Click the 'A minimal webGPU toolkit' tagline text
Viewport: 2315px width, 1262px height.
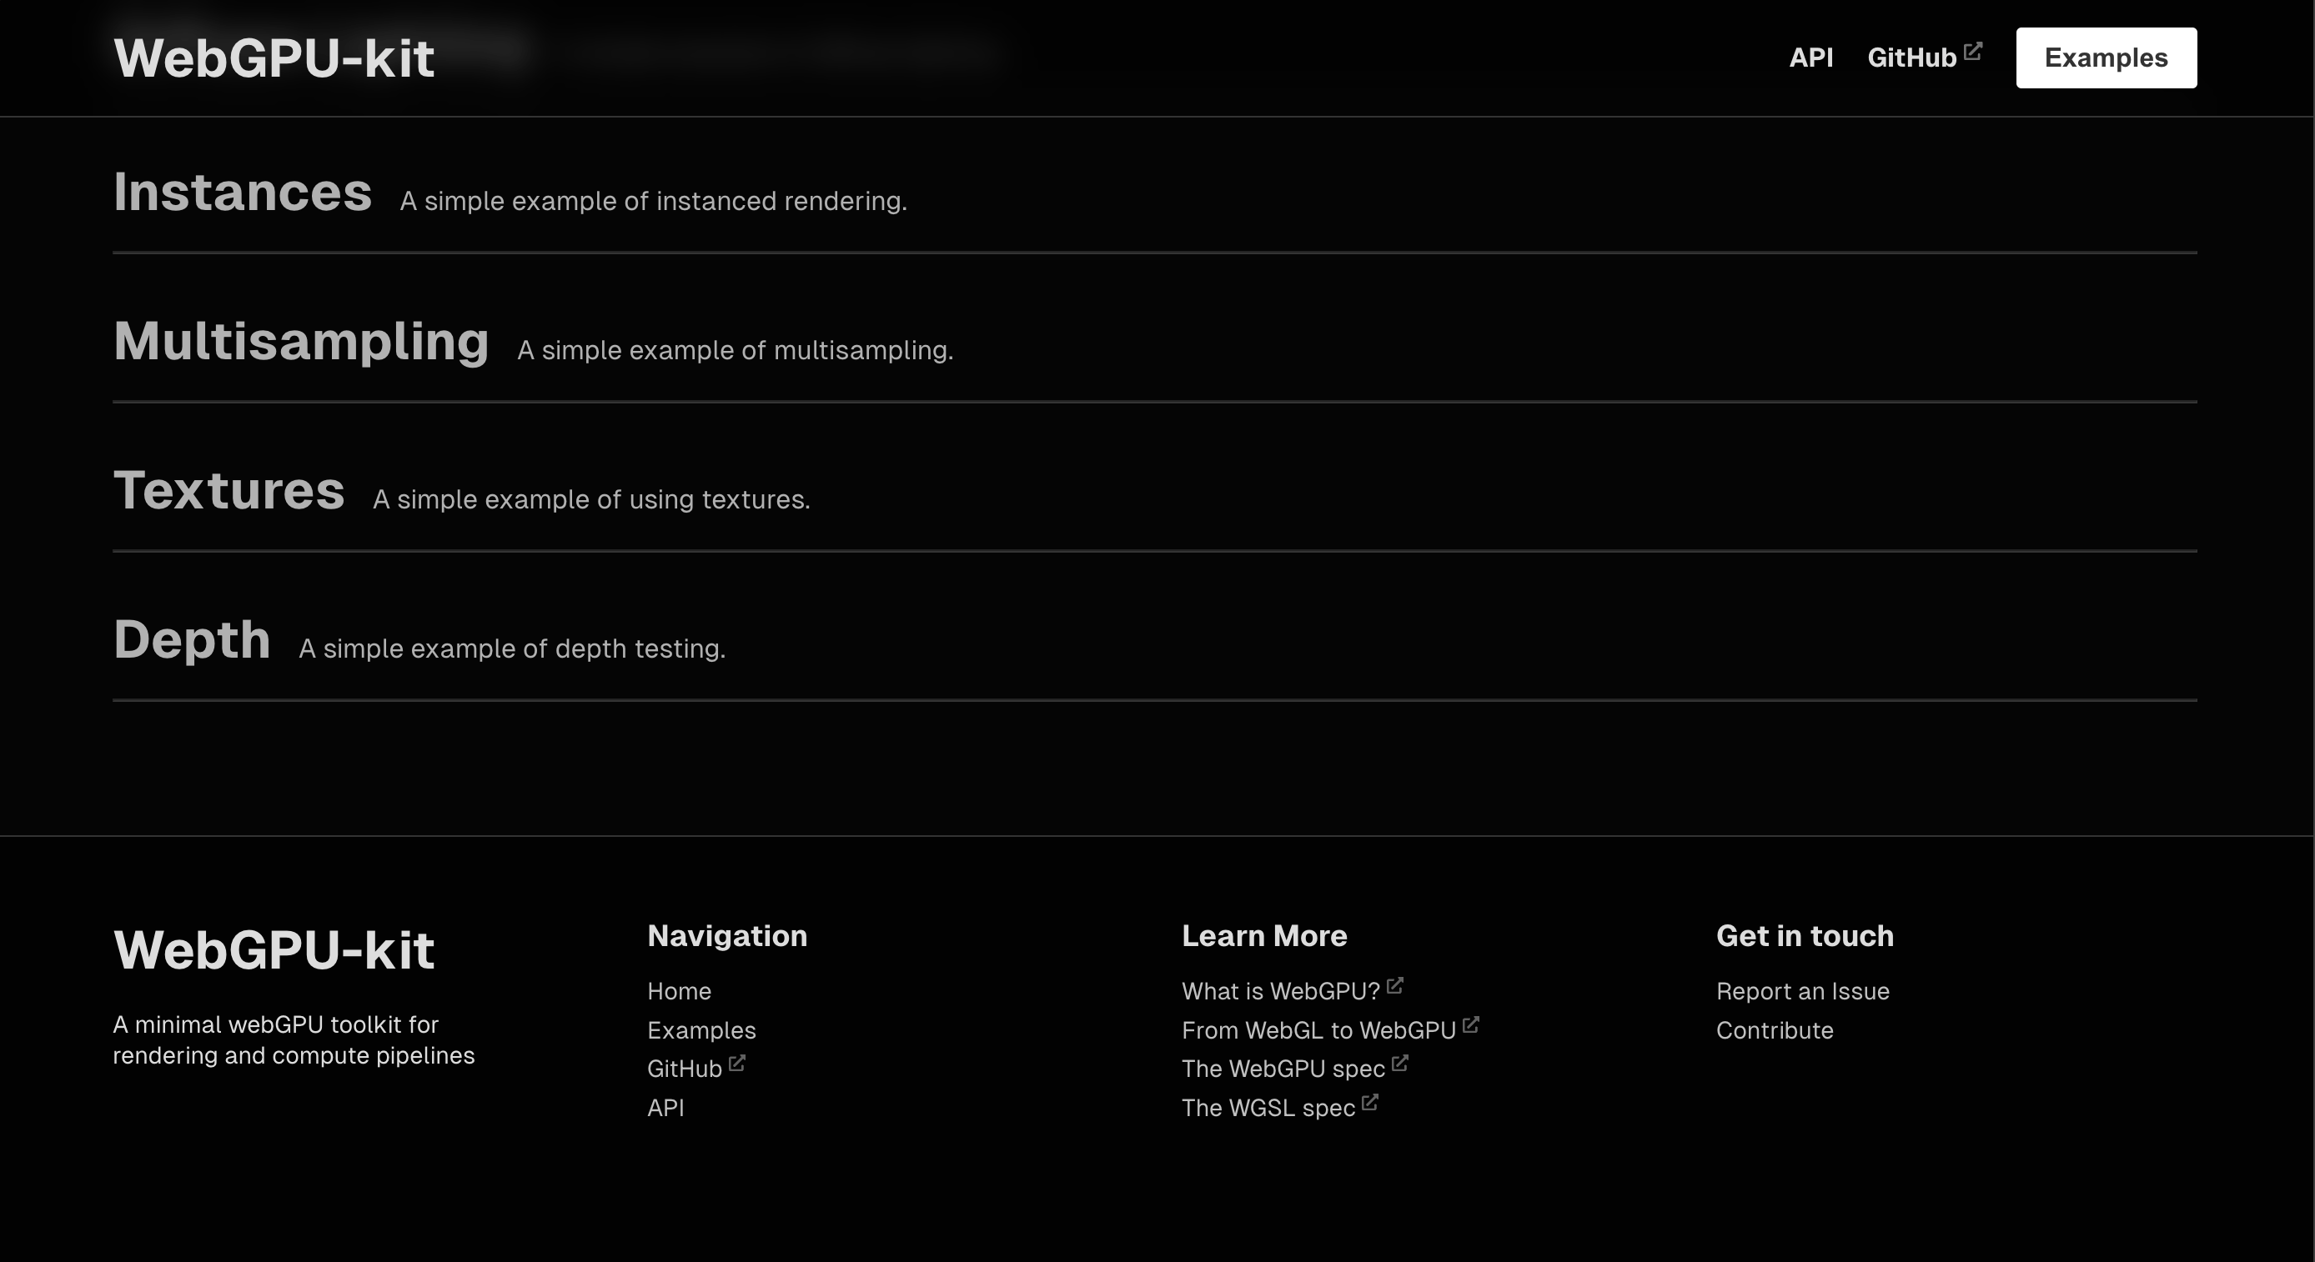[x=294, y=1039]
